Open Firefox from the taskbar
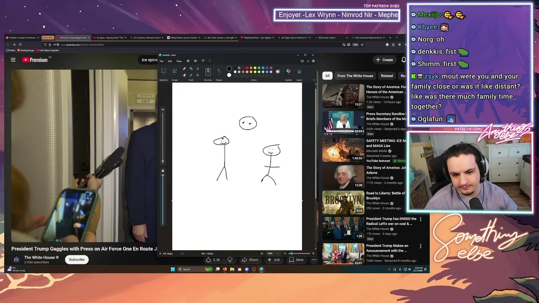The image size is (539, 303). [x=225, y=269]
